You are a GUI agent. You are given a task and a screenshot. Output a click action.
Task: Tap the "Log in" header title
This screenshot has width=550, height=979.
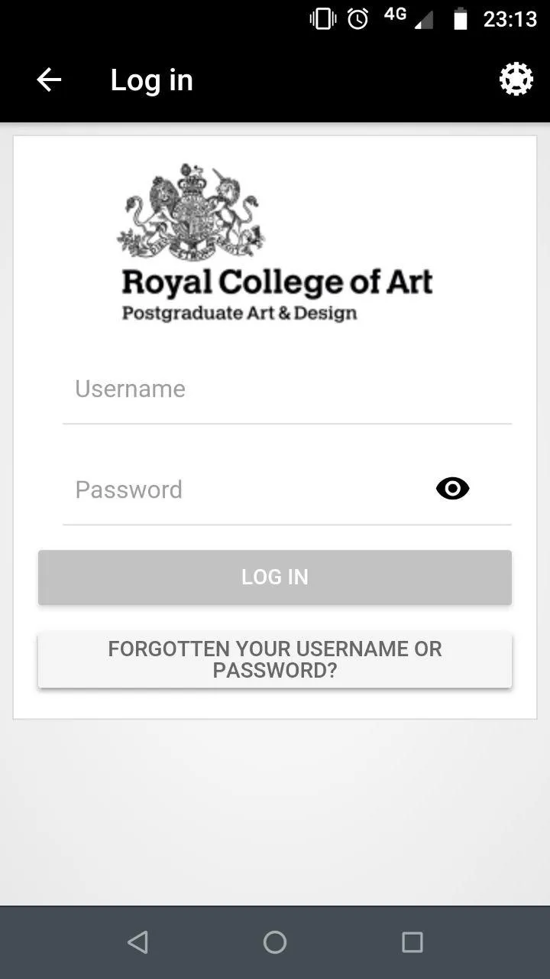tap(151, 80)
